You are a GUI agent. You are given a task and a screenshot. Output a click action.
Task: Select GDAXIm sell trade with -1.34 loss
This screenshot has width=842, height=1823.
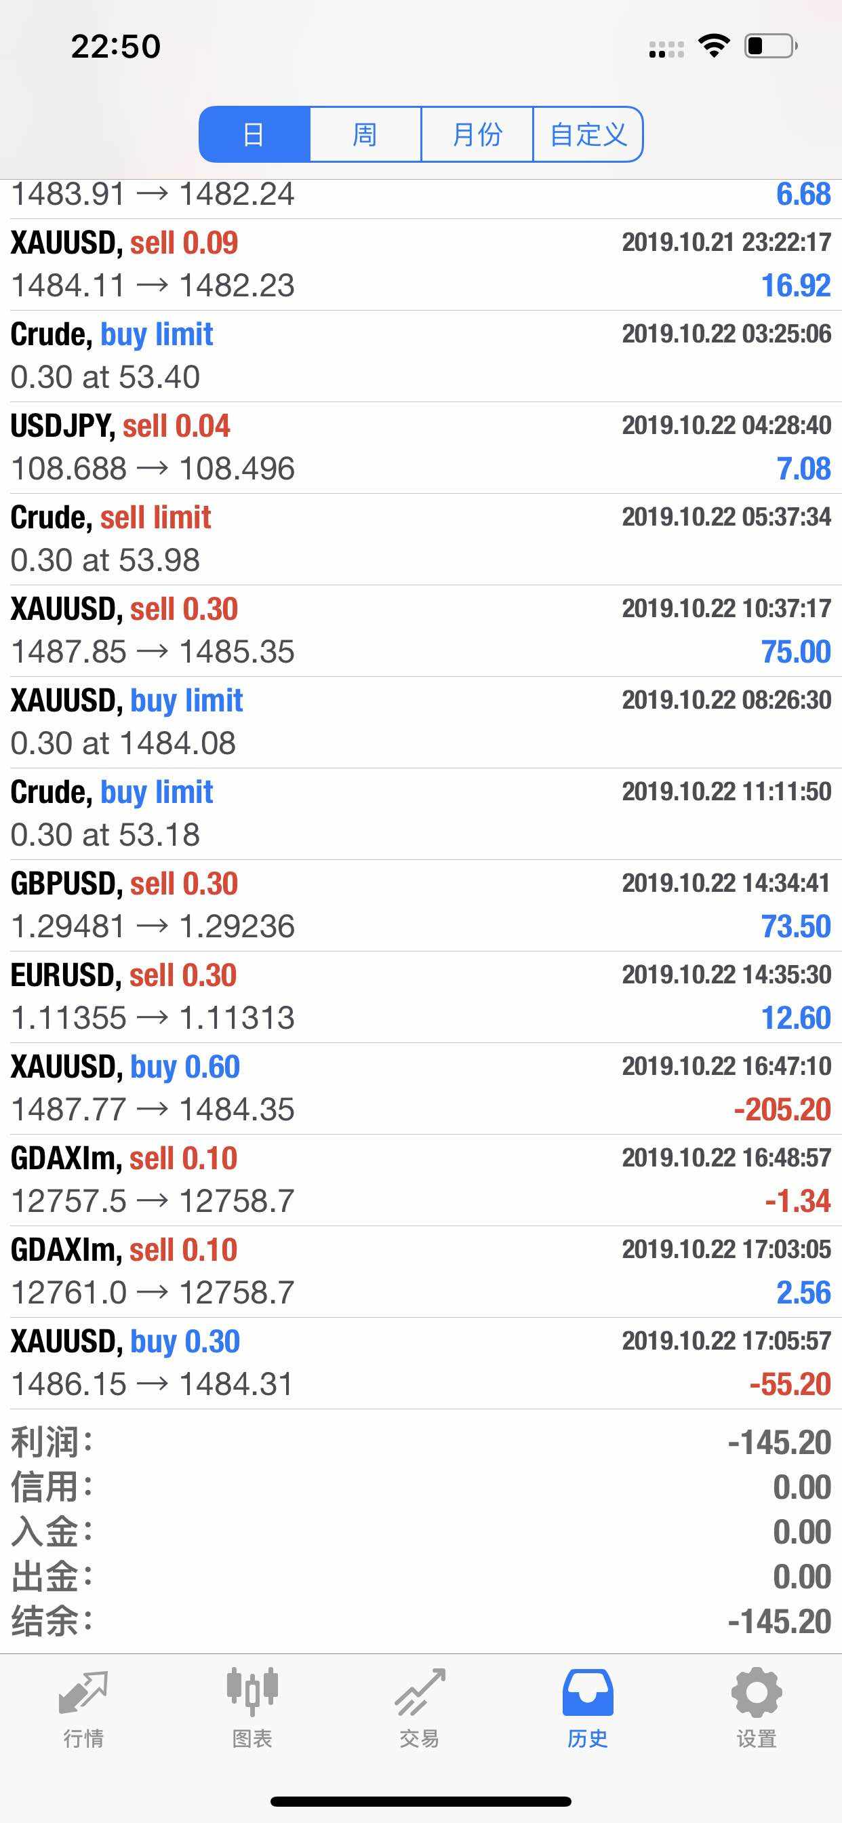point(421,1179)
